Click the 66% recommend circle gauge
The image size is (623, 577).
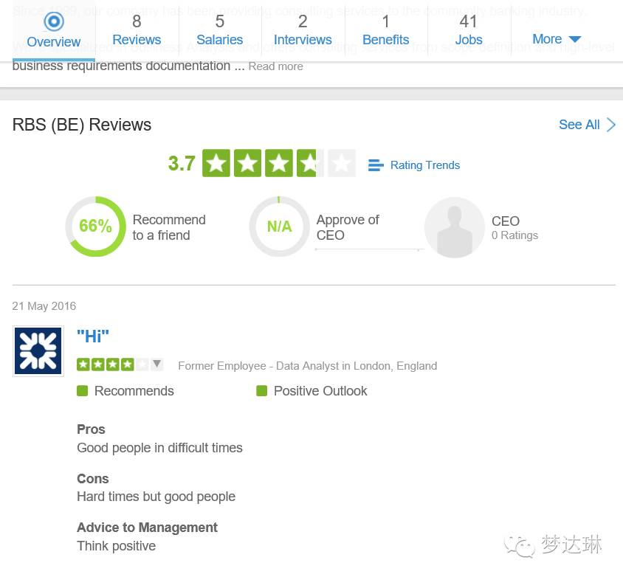coord(95,227)
